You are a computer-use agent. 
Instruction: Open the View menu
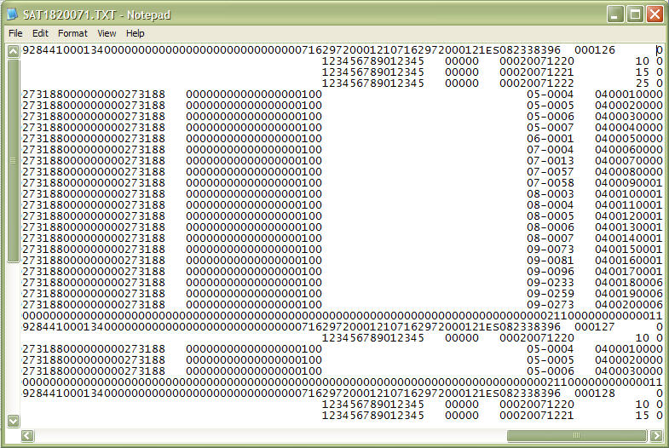click(x=107, y=33)
